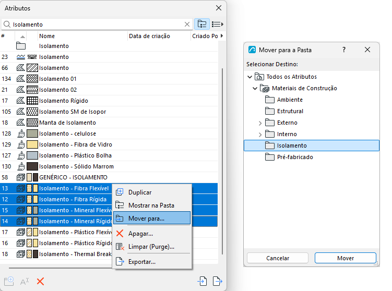The image size is (392, 291).
Task: Click material icon of Isolamento - Fibra Flexível
Action: click(21, 188)
